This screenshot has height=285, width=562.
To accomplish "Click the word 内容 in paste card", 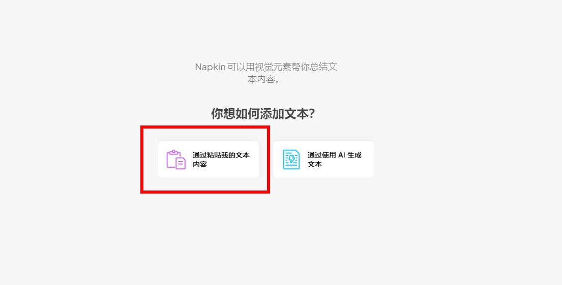I will click(200, 164).
